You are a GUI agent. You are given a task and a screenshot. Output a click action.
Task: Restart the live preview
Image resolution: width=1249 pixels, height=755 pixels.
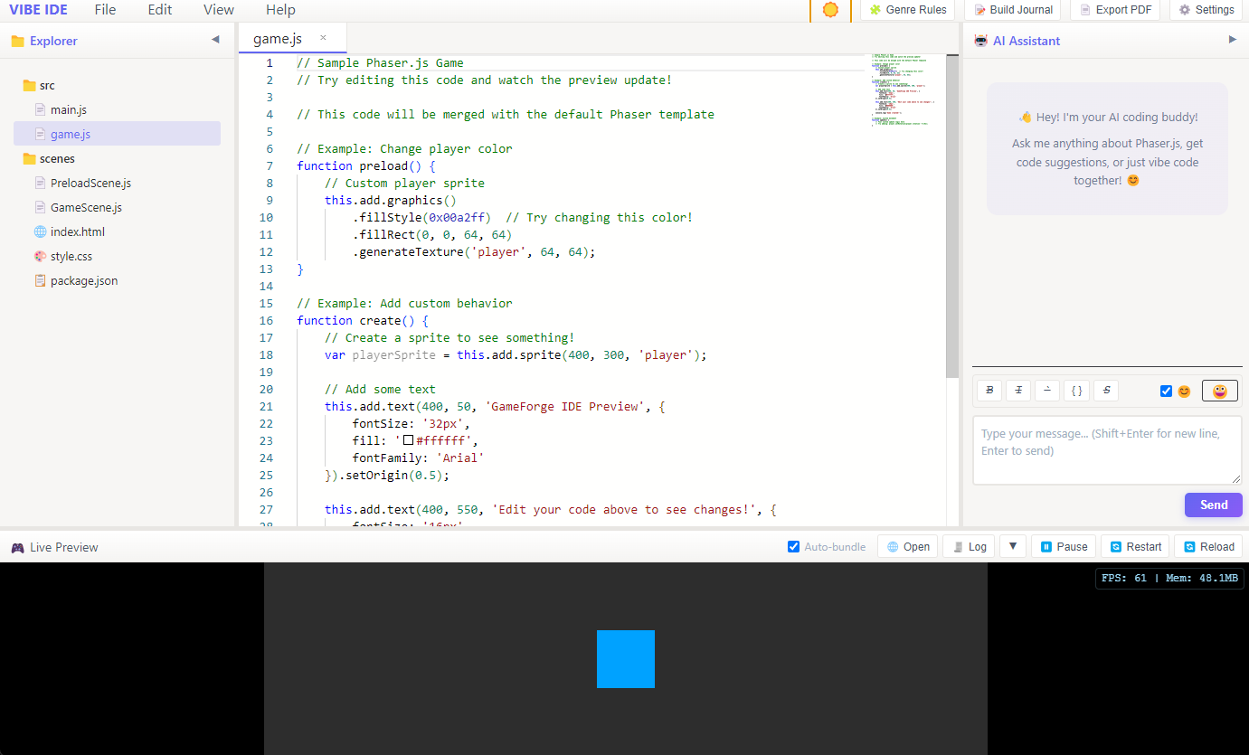(1136, 546)
